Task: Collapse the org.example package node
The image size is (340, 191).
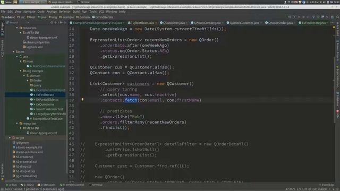Action: (x=21, y=71)
